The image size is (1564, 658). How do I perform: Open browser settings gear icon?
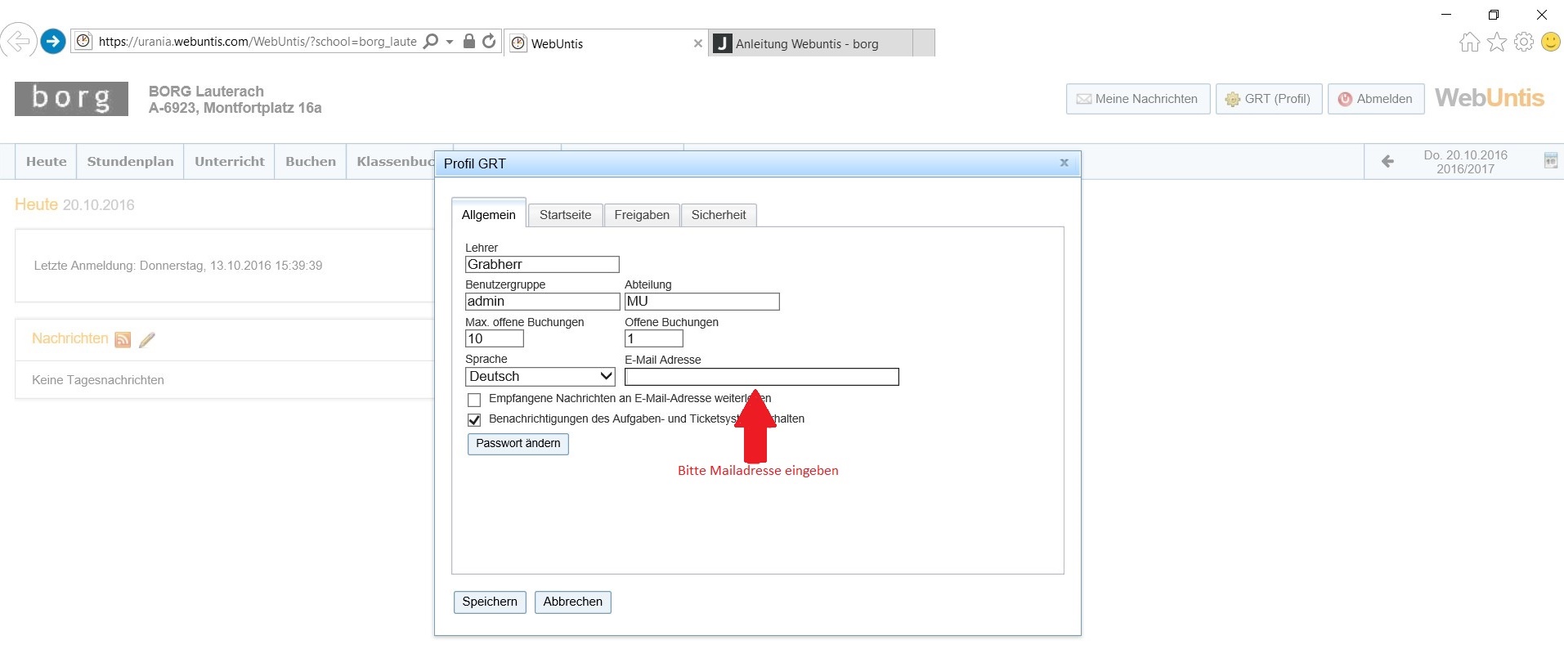[1524, 42]
